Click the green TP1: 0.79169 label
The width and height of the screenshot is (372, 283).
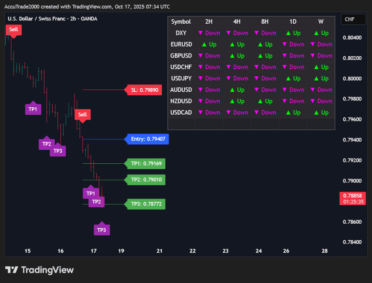[x=145, y=164]
